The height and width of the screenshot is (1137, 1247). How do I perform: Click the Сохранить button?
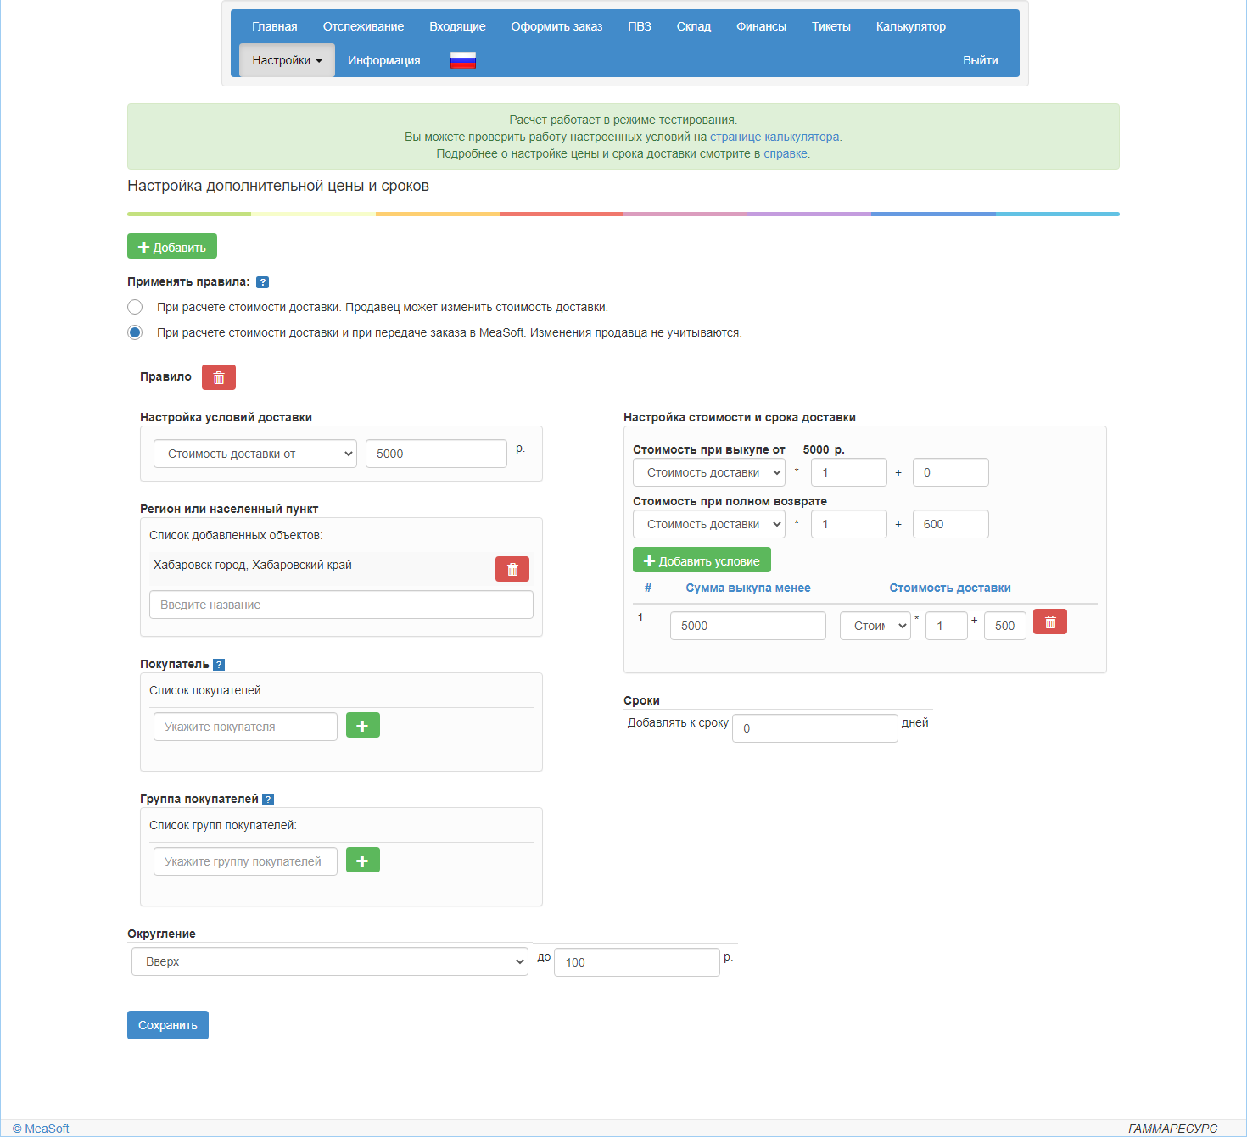click(x=168, y=1025)
